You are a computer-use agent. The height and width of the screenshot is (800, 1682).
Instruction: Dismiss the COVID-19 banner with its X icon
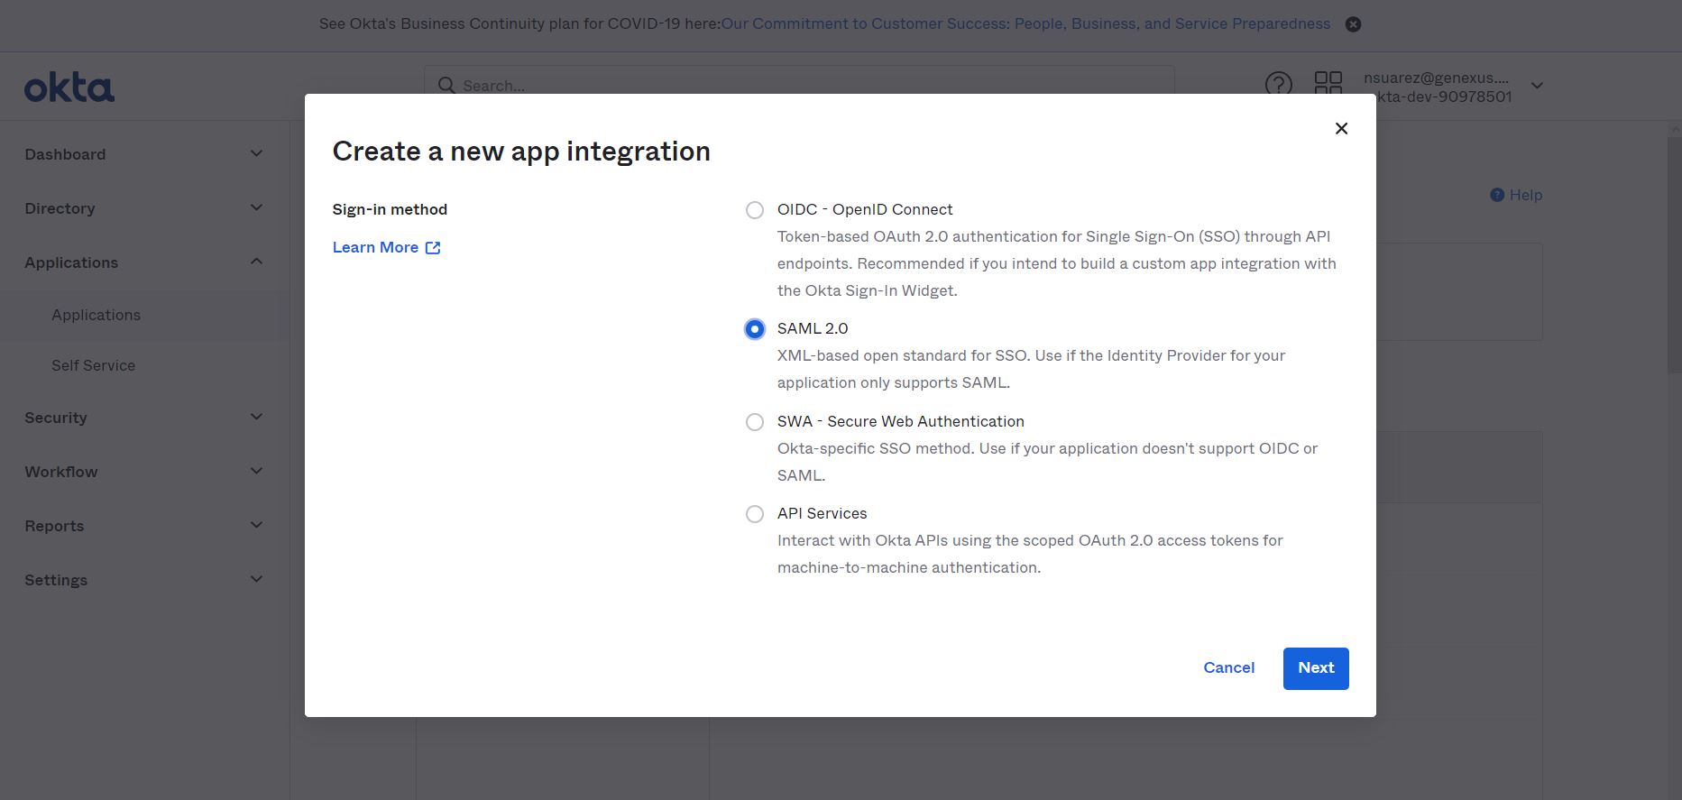tap(1353, 24)
